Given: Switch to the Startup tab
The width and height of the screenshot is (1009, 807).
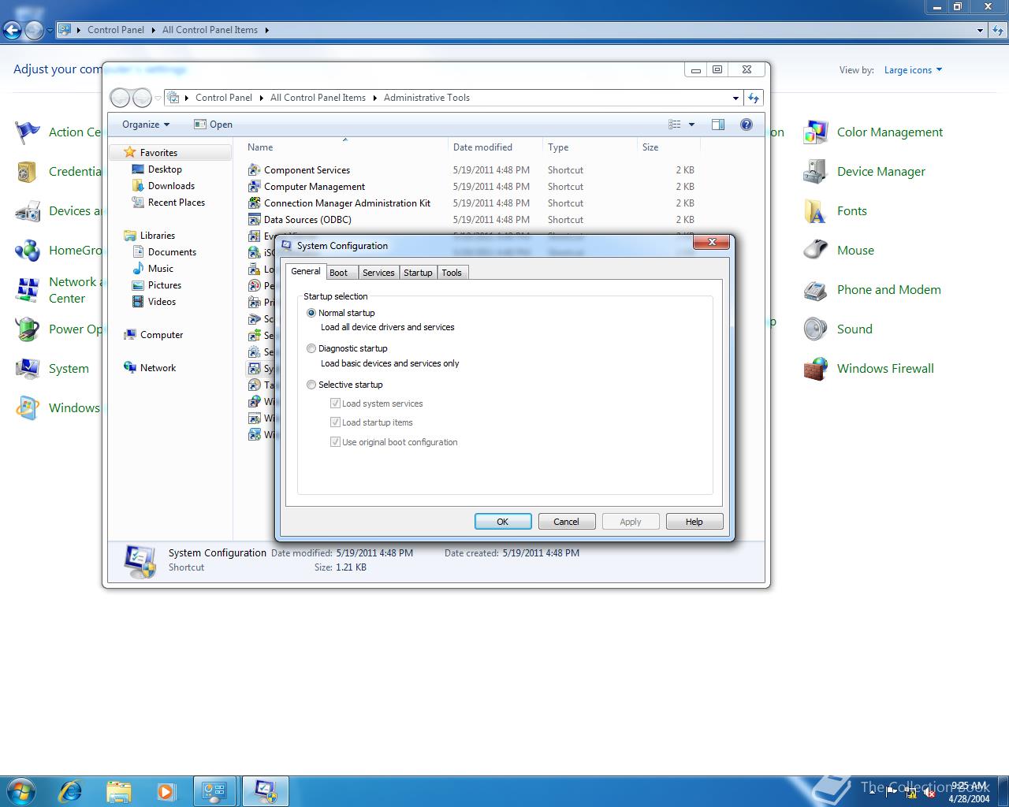Looking at the screenshot, I should pyautogui.click(x=418, y=273).
